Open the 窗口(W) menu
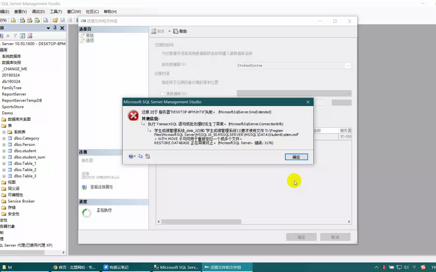436x272 pixels. [74, 12]
